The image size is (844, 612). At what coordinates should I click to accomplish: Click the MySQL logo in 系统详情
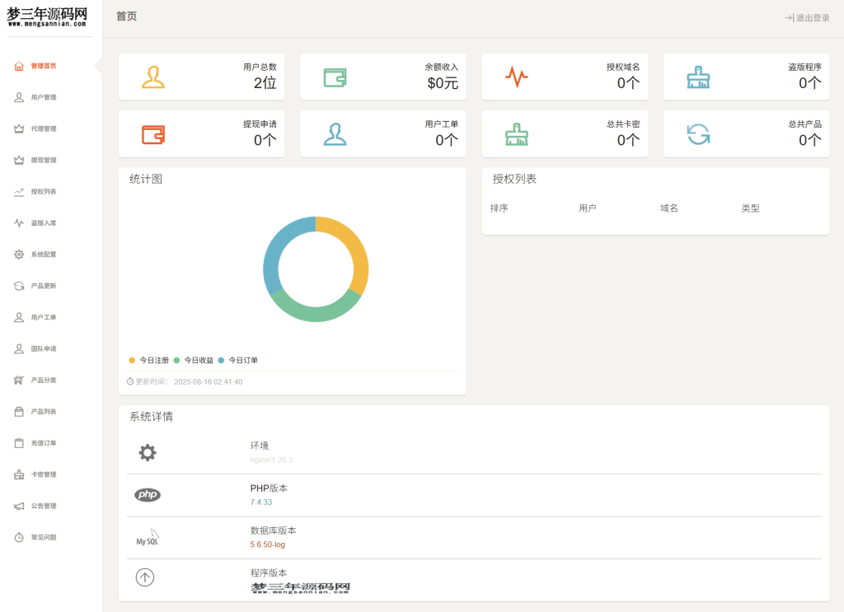147,538
